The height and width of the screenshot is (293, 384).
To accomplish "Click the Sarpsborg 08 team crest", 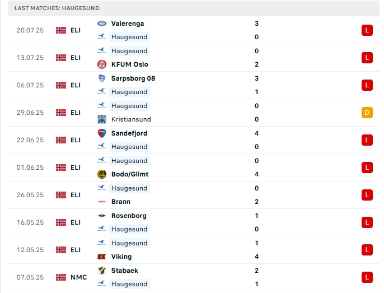I will pyautogui.click(x=101, y=78).
